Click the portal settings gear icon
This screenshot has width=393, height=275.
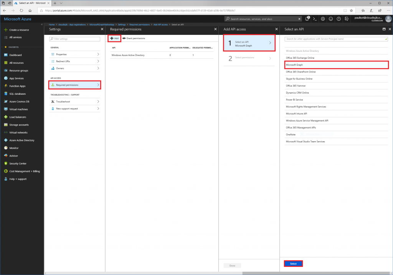(323, 19)
